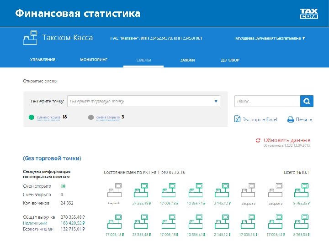Click the Кол-во чеков value 24 352
The height and width of the screenshot is (246, 329).
67,203
